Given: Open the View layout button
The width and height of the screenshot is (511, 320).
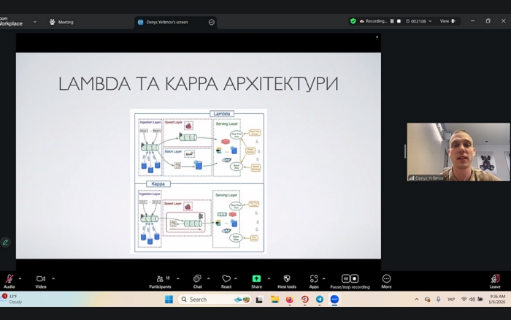Looking at the screenshot, I should [446, 21].
